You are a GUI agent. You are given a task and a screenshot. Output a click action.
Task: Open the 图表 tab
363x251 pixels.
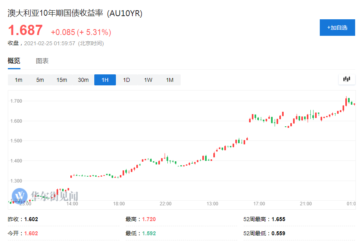42,61
